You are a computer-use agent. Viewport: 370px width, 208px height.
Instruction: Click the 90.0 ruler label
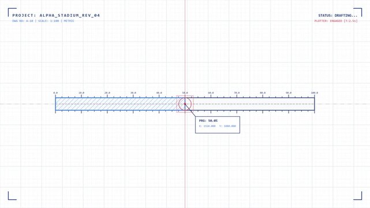(289, 93)
